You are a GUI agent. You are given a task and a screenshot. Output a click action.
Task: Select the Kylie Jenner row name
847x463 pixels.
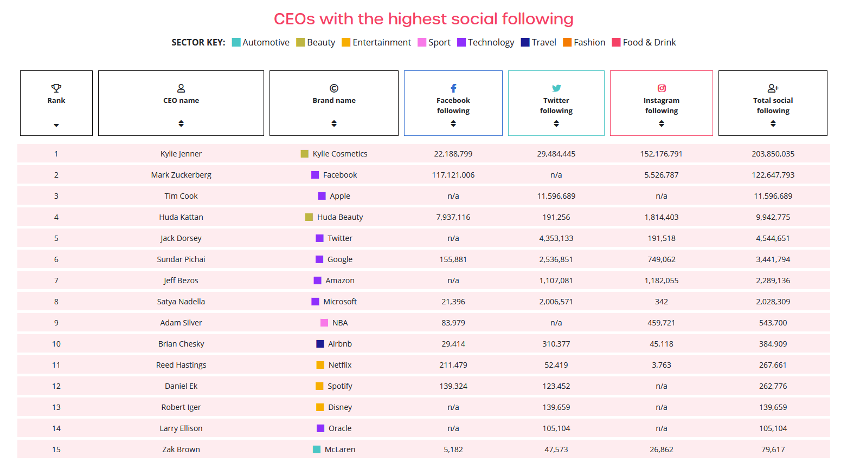181,154
